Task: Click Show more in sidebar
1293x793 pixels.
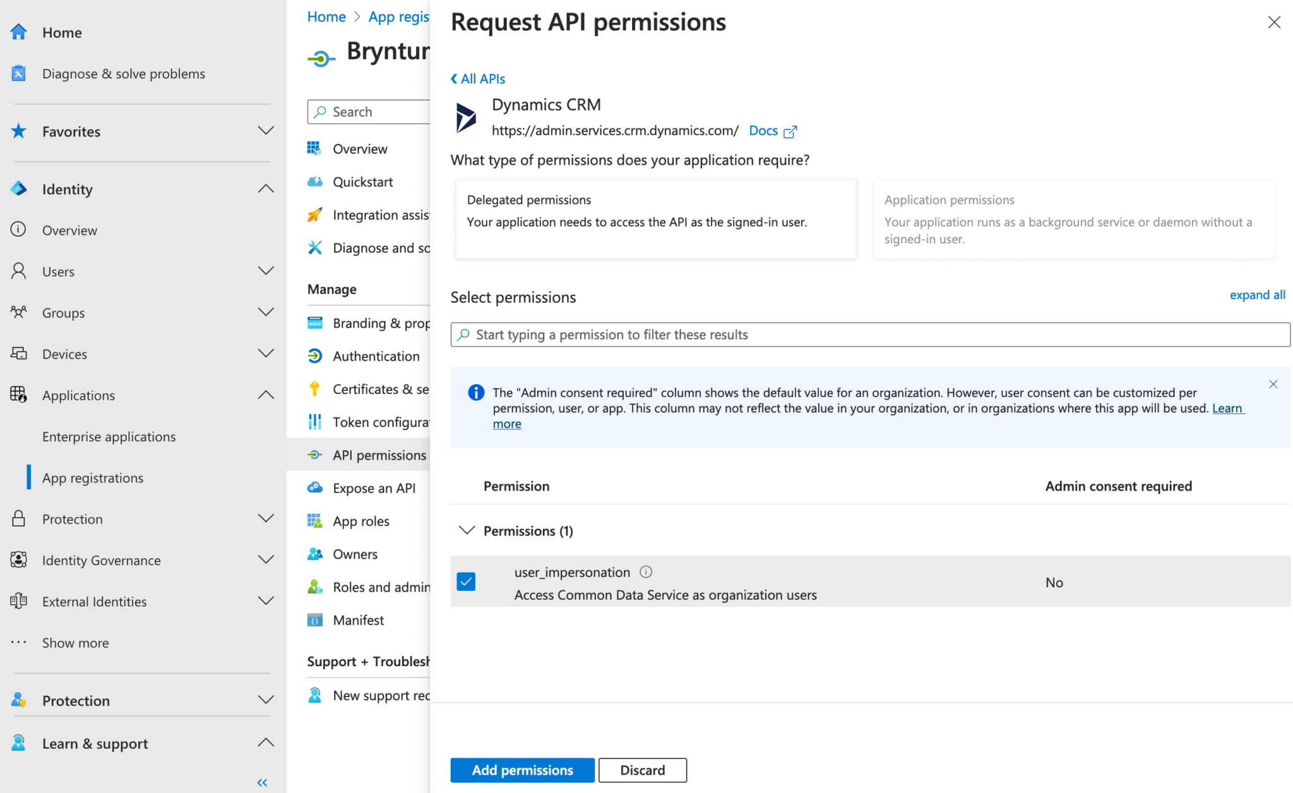Action: [75, 643]
